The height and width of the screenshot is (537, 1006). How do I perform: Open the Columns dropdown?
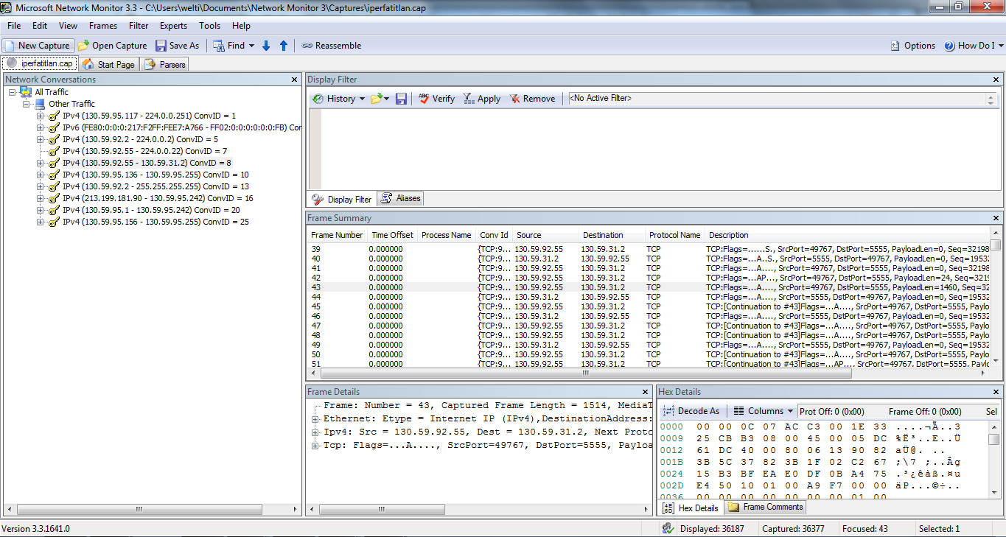coord(764,411)
